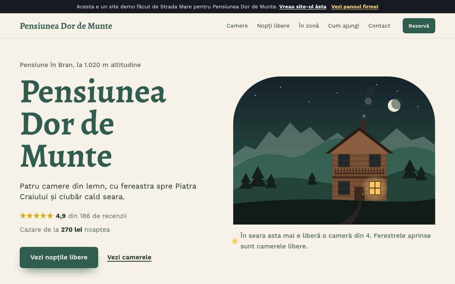
Task: Click the yellow dot beside availability note
Action: (x=235, y=241)
